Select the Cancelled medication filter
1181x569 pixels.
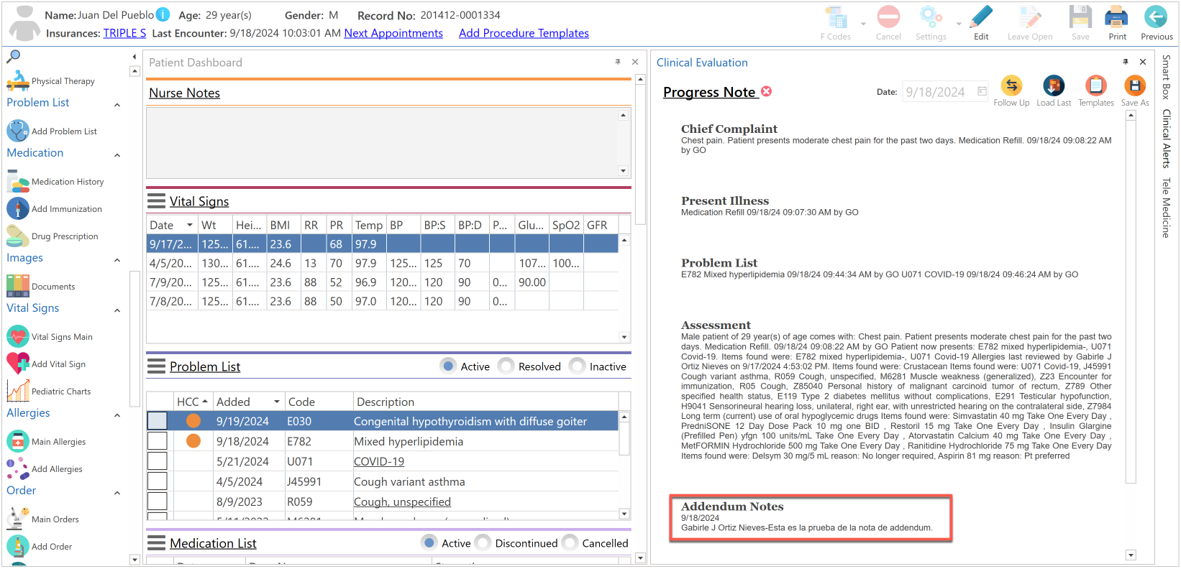[x=570, y=542]
